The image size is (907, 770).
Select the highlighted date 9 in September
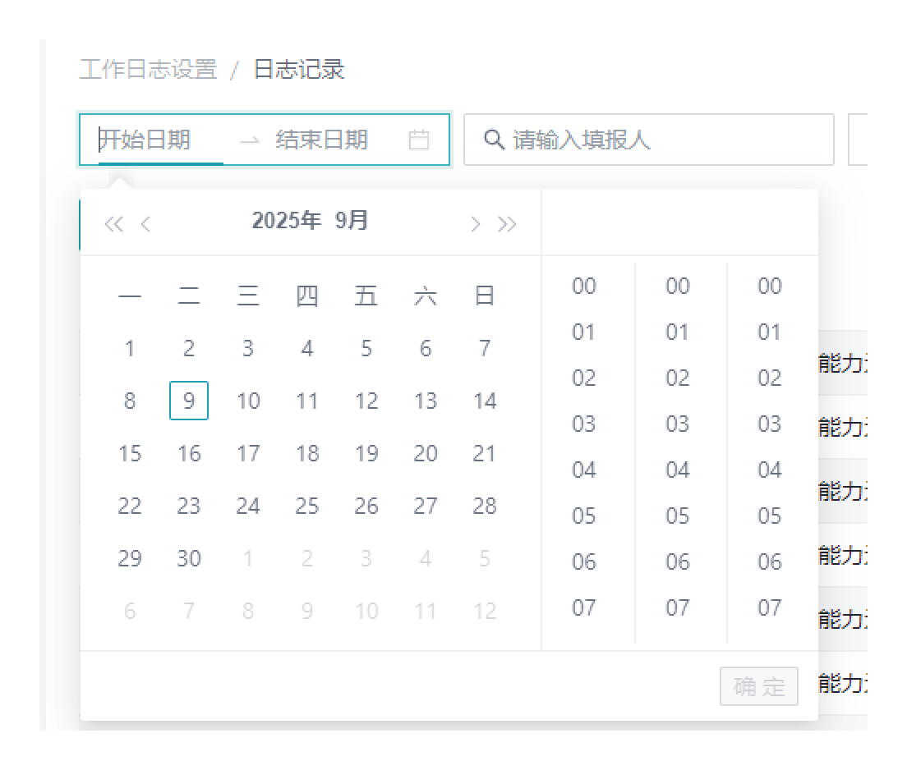[189, 401]
